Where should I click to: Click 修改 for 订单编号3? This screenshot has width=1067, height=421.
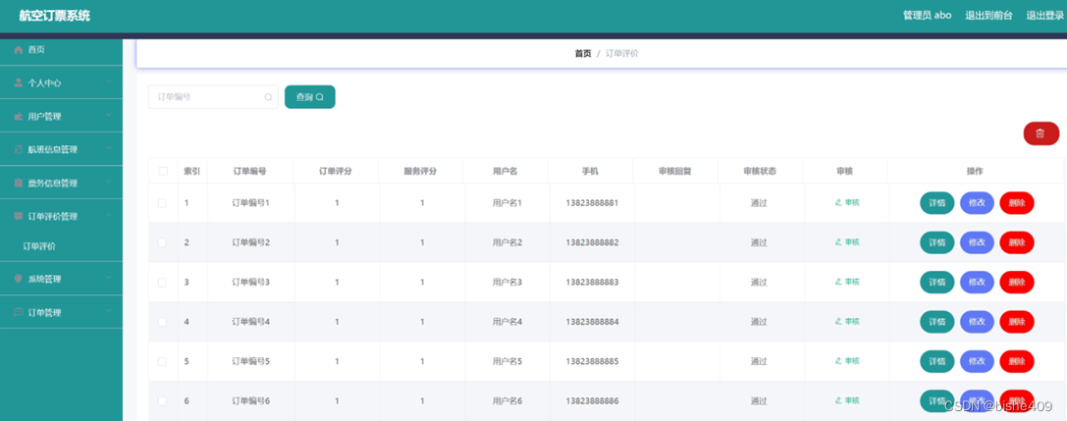pyautogui.click(x=977, y=282)
